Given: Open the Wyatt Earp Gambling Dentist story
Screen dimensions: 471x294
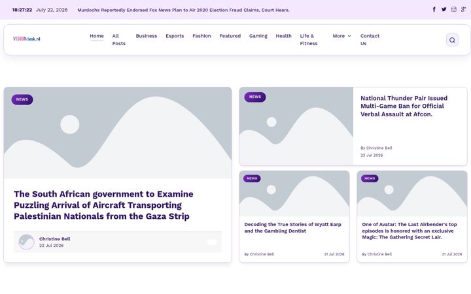Looking at the screenshot, I should coord(292,227).
